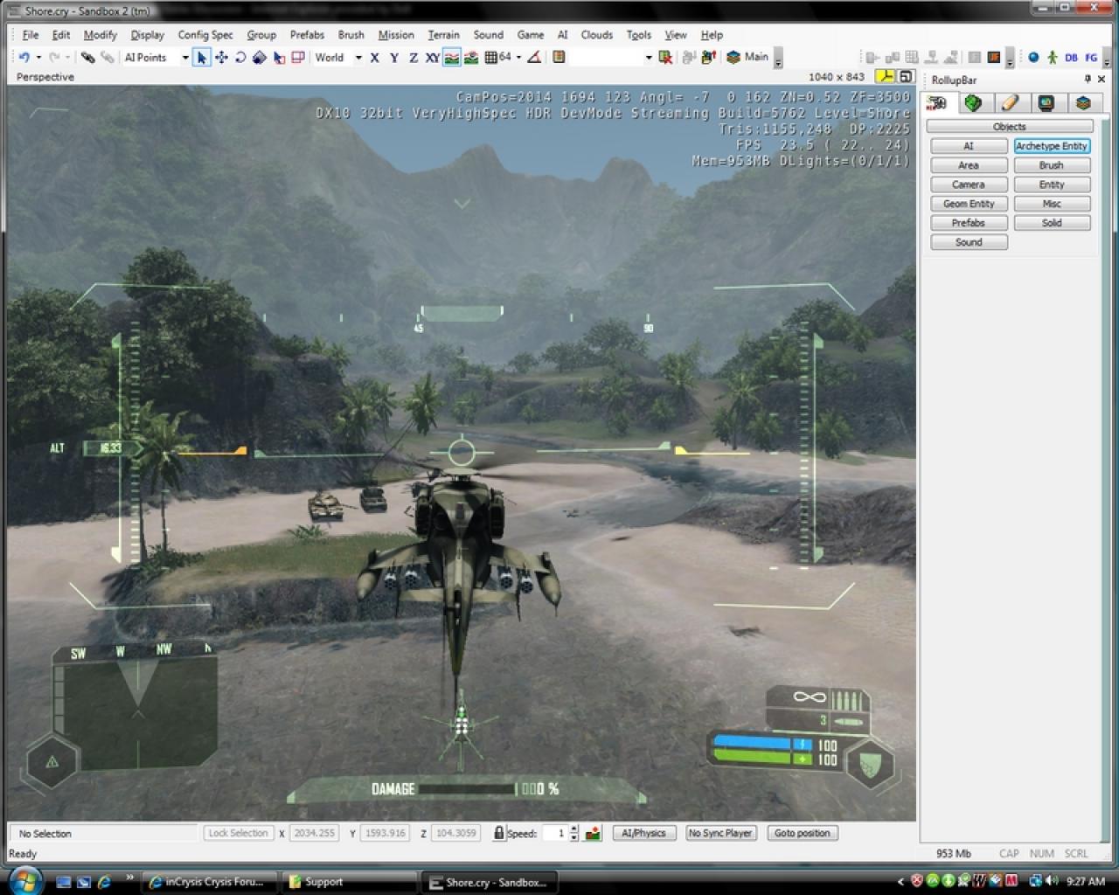Click the Redo arrow icon
The image size is (1119, 895).
[x=54, y=58]
